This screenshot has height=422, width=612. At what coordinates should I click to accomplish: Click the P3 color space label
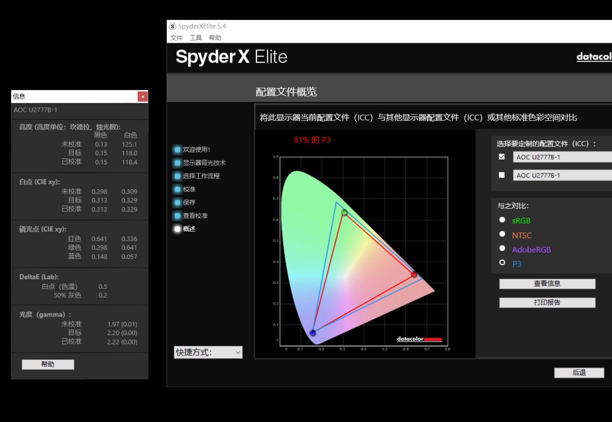click(x=517, y=264)
